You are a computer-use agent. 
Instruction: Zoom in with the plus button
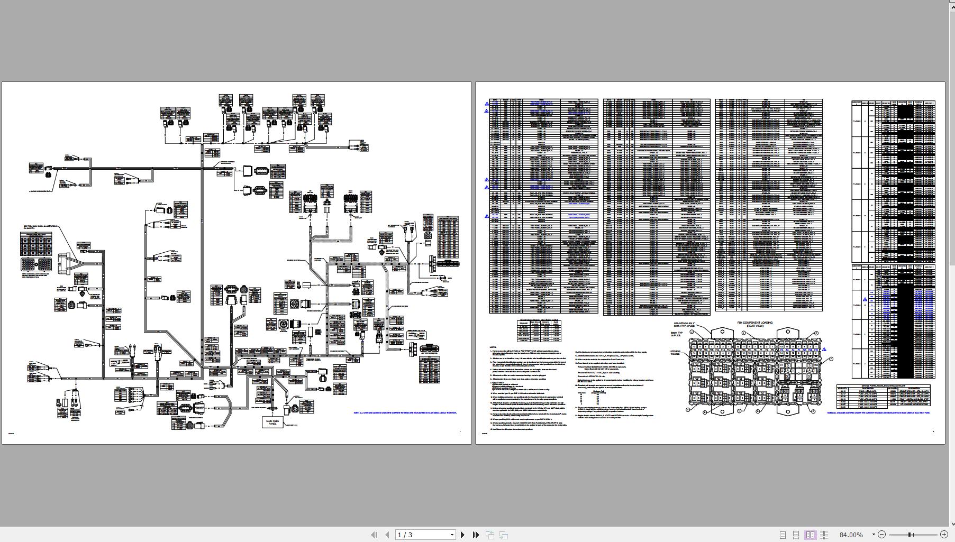tap(944, 535)
